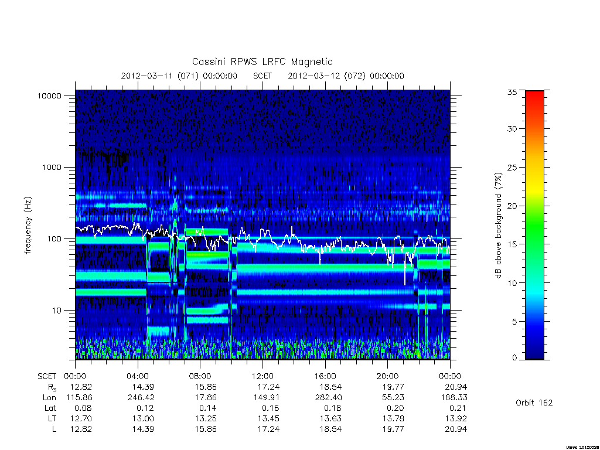Click the 0 tick on the colorbar
This screenshot has width=600, height=450.
tap(514, 358)
